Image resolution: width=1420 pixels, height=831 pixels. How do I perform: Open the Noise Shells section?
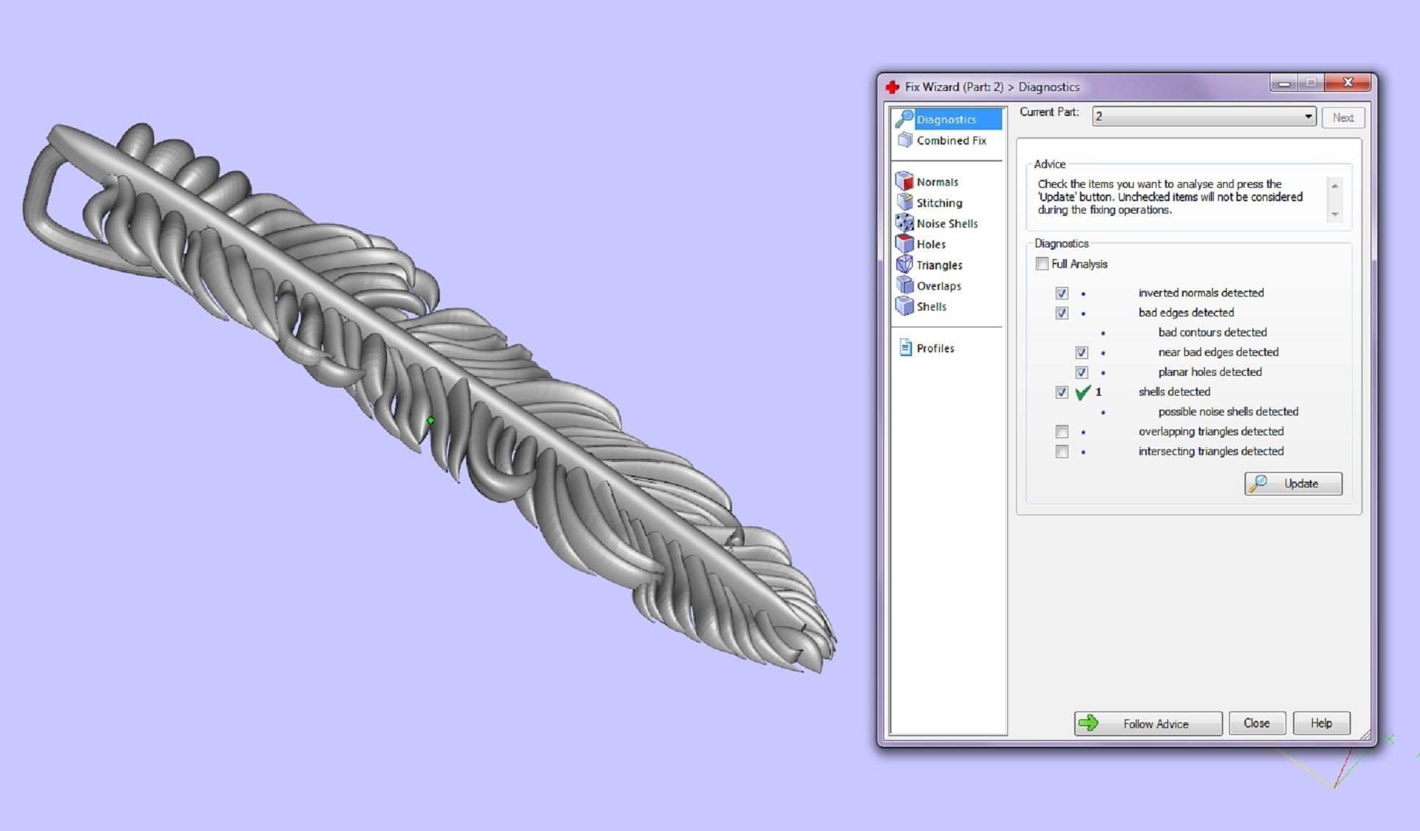947,223
